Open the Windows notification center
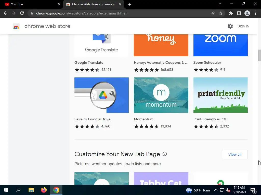Screen dimensions: 261x195 click(x=253, y=190)
